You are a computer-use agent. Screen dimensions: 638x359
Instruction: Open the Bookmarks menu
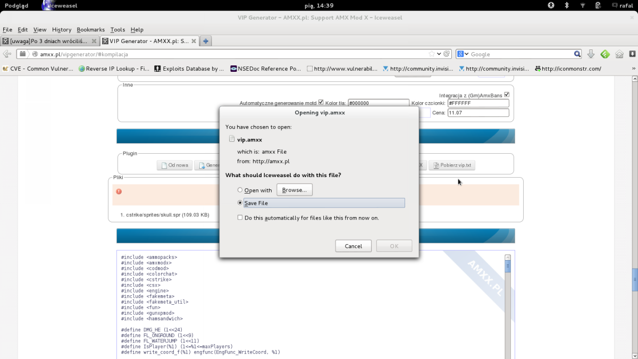pyautogui.click(x=91, y=30)
